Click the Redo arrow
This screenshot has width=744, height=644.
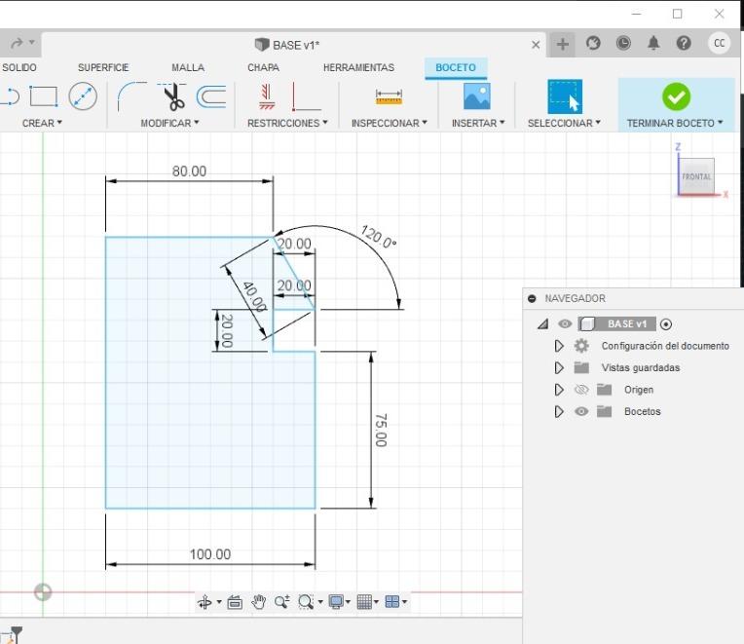(17, 43)
